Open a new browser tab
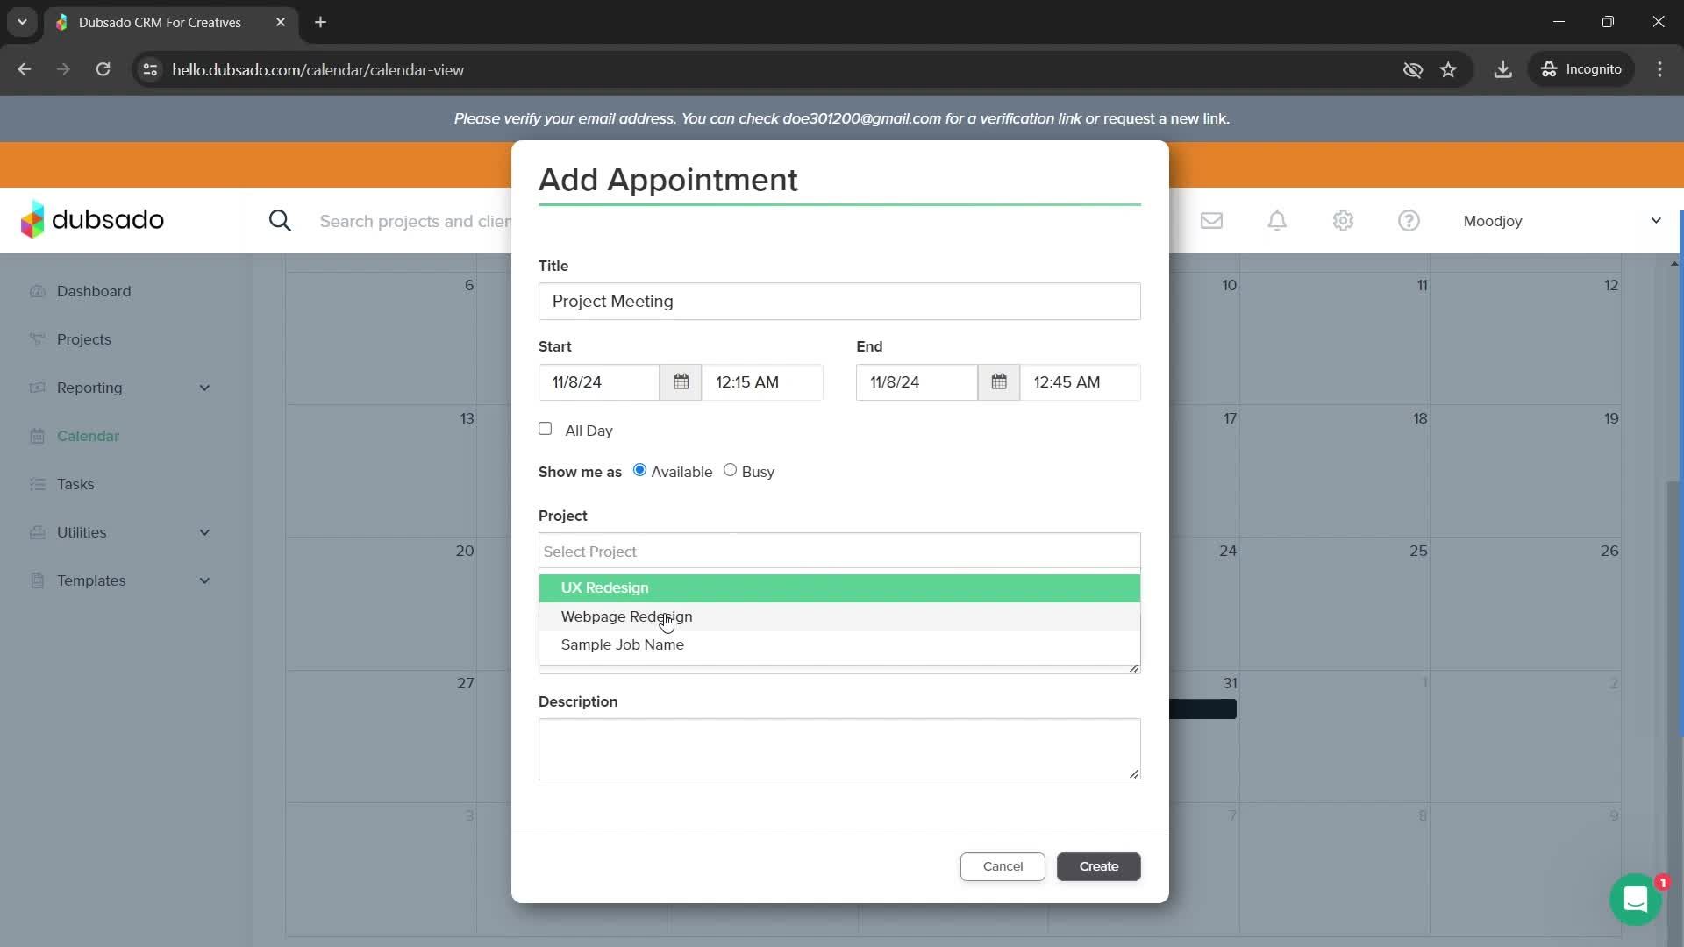This screenshot has width=1684, height=947. click(320, 22)
